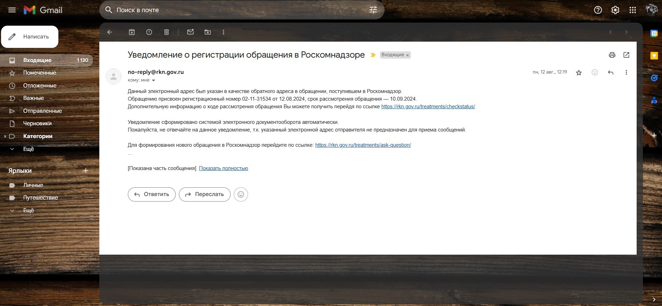Screen dimensions: 662x306
Task: Expand the Категории section in sidebar
Action: (x=5, y=136)
